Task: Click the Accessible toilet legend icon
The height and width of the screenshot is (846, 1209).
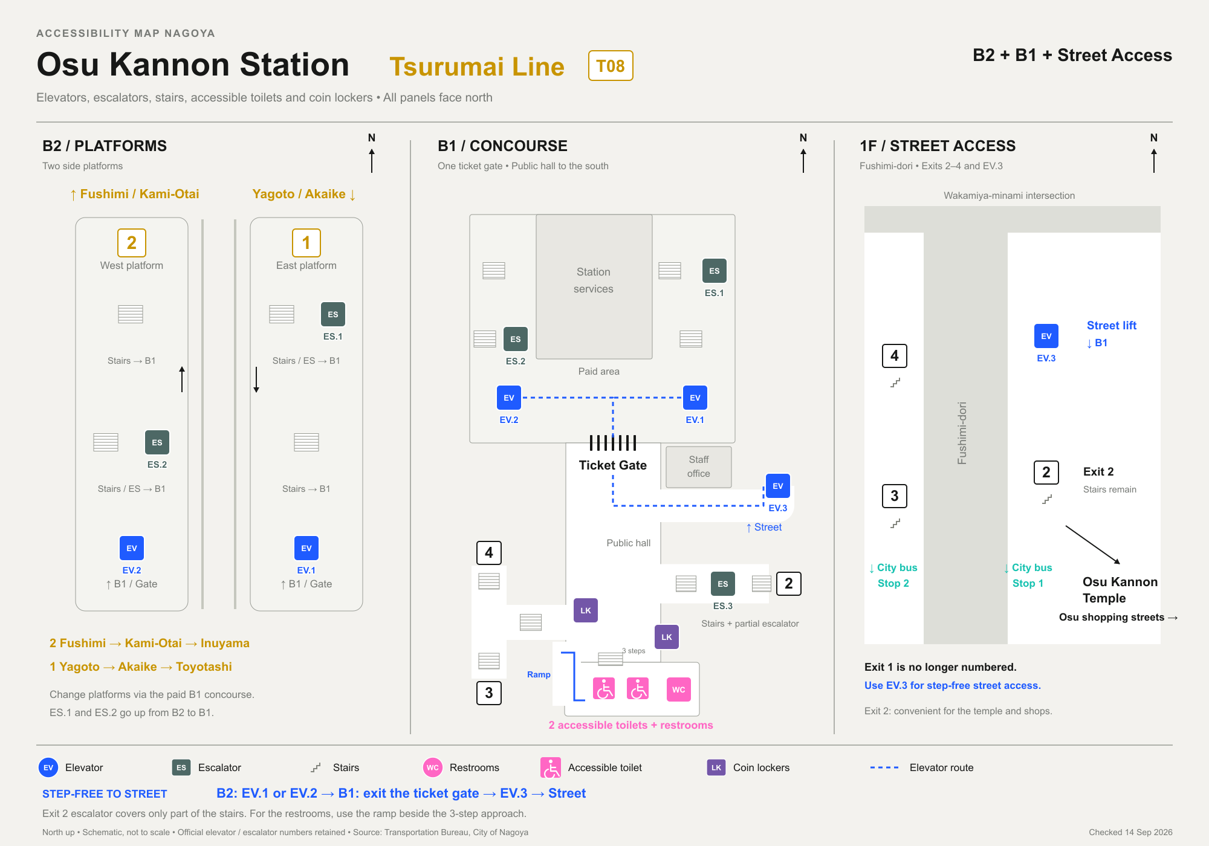Action: [551, 767]
